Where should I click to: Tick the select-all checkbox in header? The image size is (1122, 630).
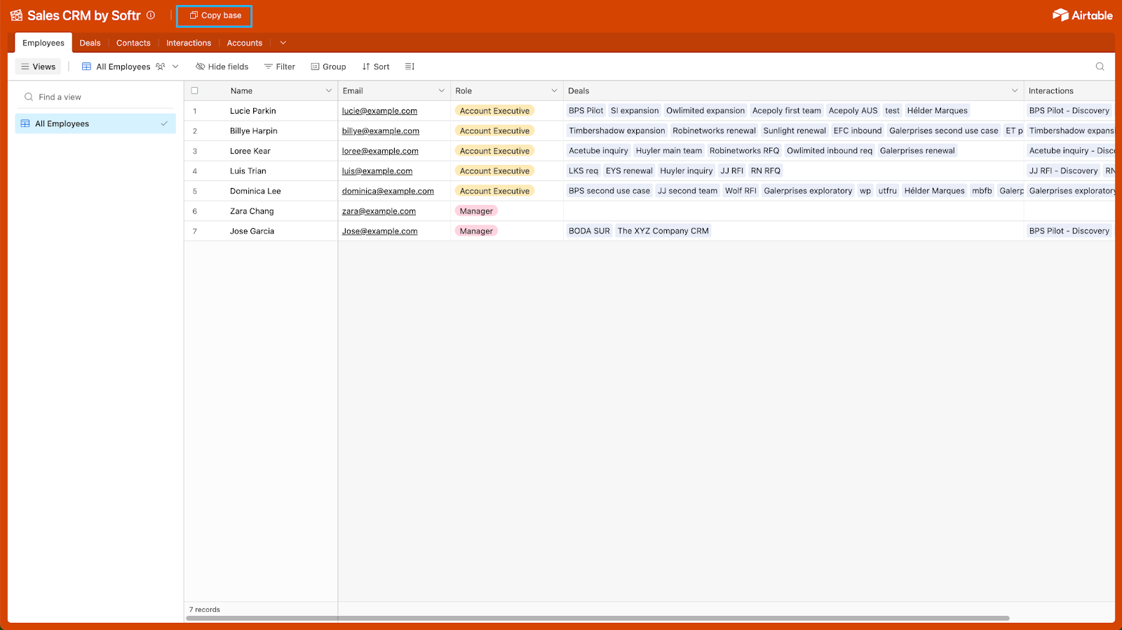click(195, 91)
